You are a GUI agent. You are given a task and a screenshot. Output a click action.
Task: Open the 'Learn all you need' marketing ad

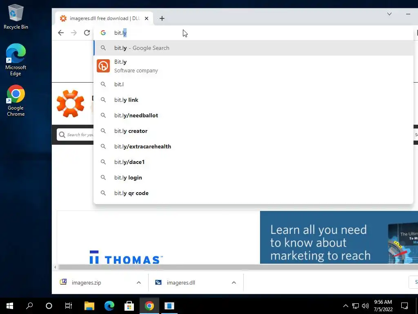click(x=339, y=238)
